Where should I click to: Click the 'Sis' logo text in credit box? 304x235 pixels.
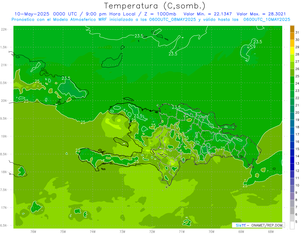tap(238, 225)
